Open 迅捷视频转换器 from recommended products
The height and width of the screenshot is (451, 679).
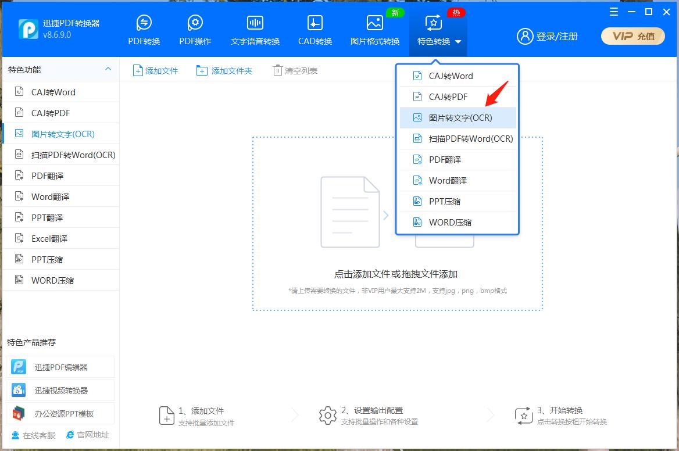[60, 390]
